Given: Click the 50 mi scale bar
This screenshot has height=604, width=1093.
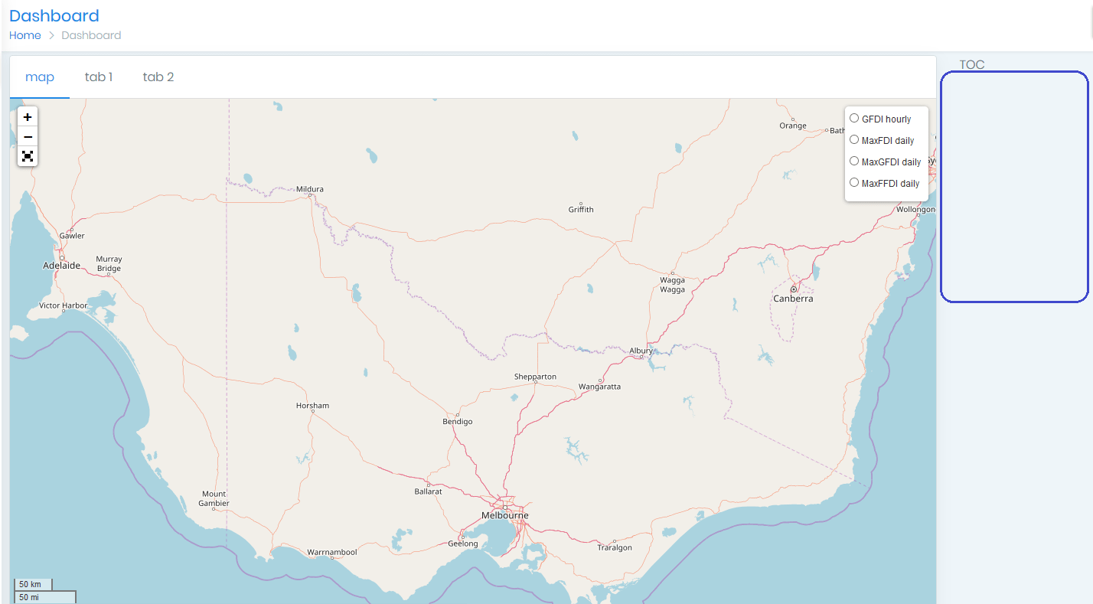Looking at the screenshot, I should click(45, 597).
